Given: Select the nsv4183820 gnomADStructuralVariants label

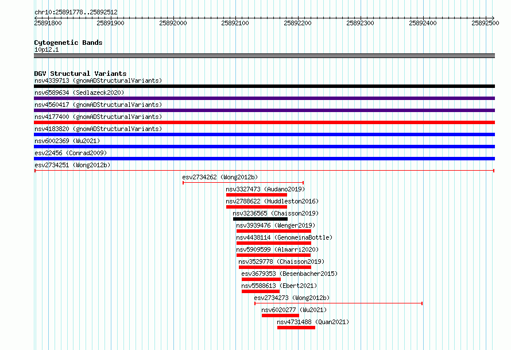Looking at the screenshot, I should [98, 129].
